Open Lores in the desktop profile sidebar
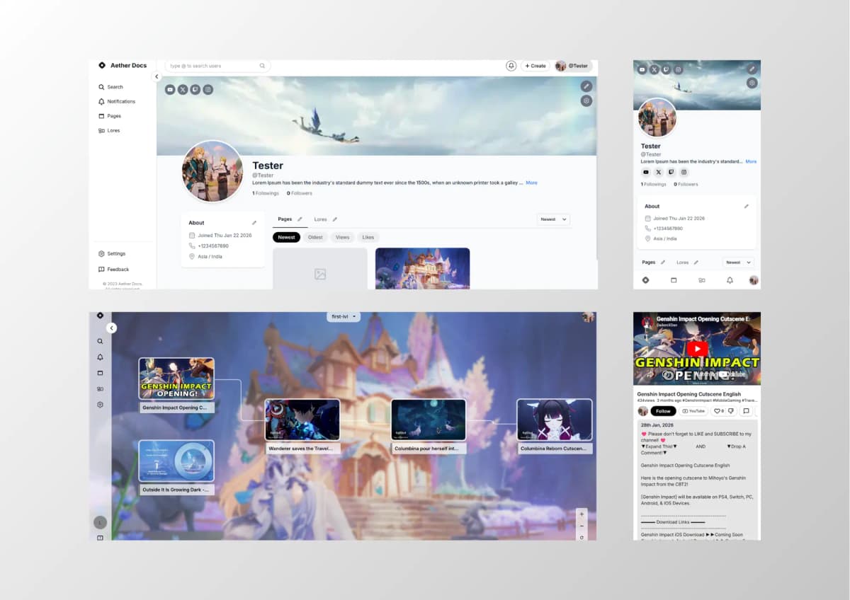 point(109,131)
